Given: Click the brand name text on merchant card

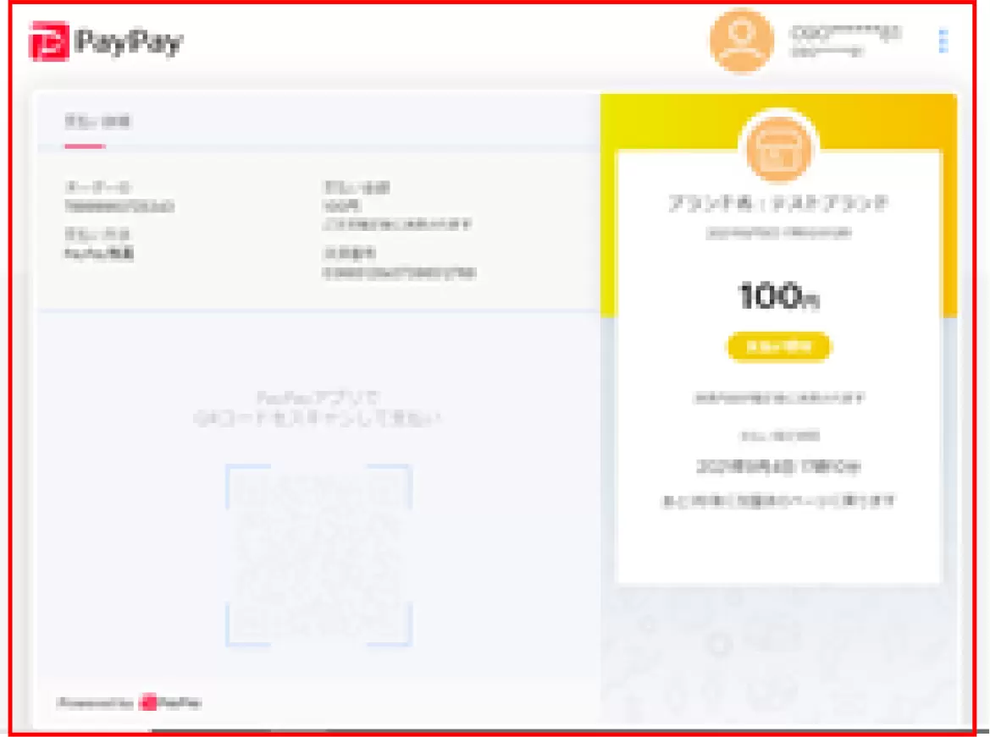Looking at the screenshot, I should pos(778,204).
